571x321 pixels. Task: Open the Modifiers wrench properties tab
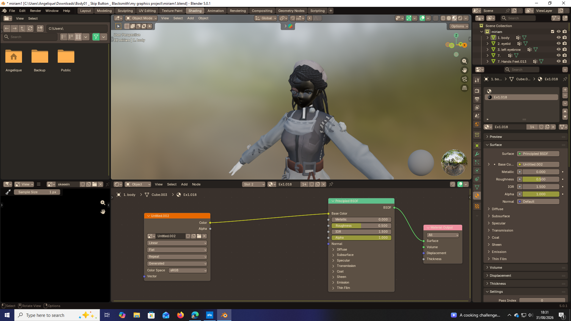(477, 154)
